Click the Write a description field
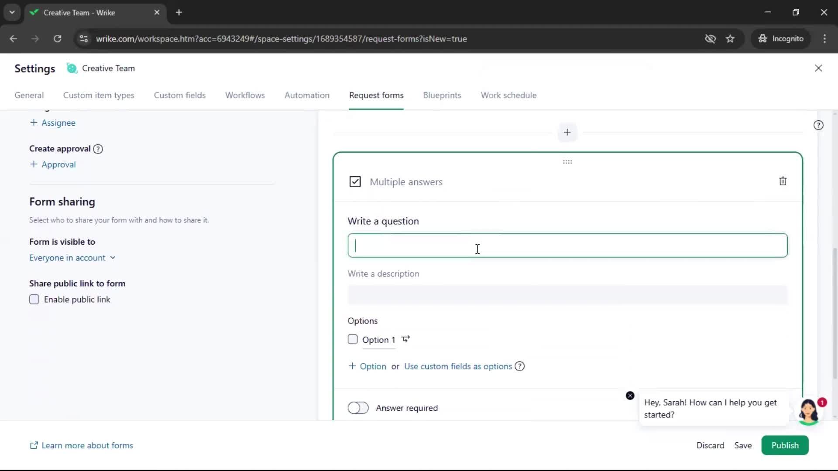Viewport: 838px width, 471px height. click(567, 295)
